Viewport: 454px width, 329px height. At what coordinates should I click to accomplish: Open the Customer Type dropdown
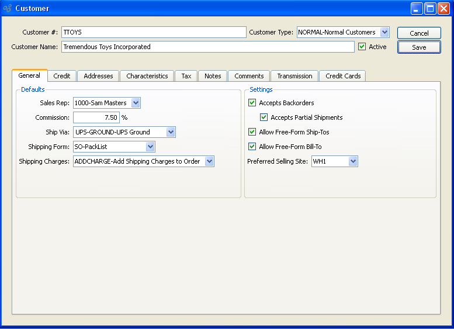tap(384, 32)
